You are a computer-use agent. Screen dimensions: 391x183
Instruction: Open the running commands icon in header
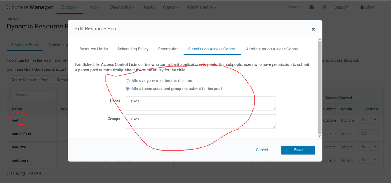(x=324, y=7)
